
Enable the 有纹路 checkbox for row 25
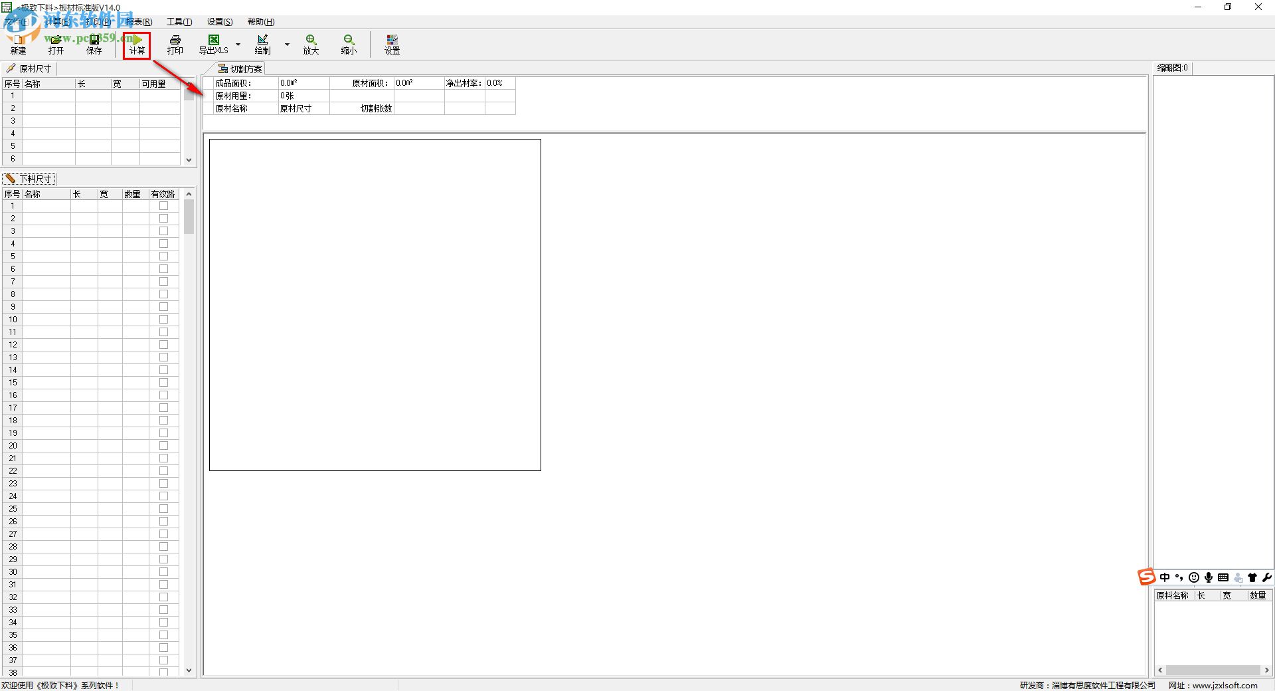[163, 509]
